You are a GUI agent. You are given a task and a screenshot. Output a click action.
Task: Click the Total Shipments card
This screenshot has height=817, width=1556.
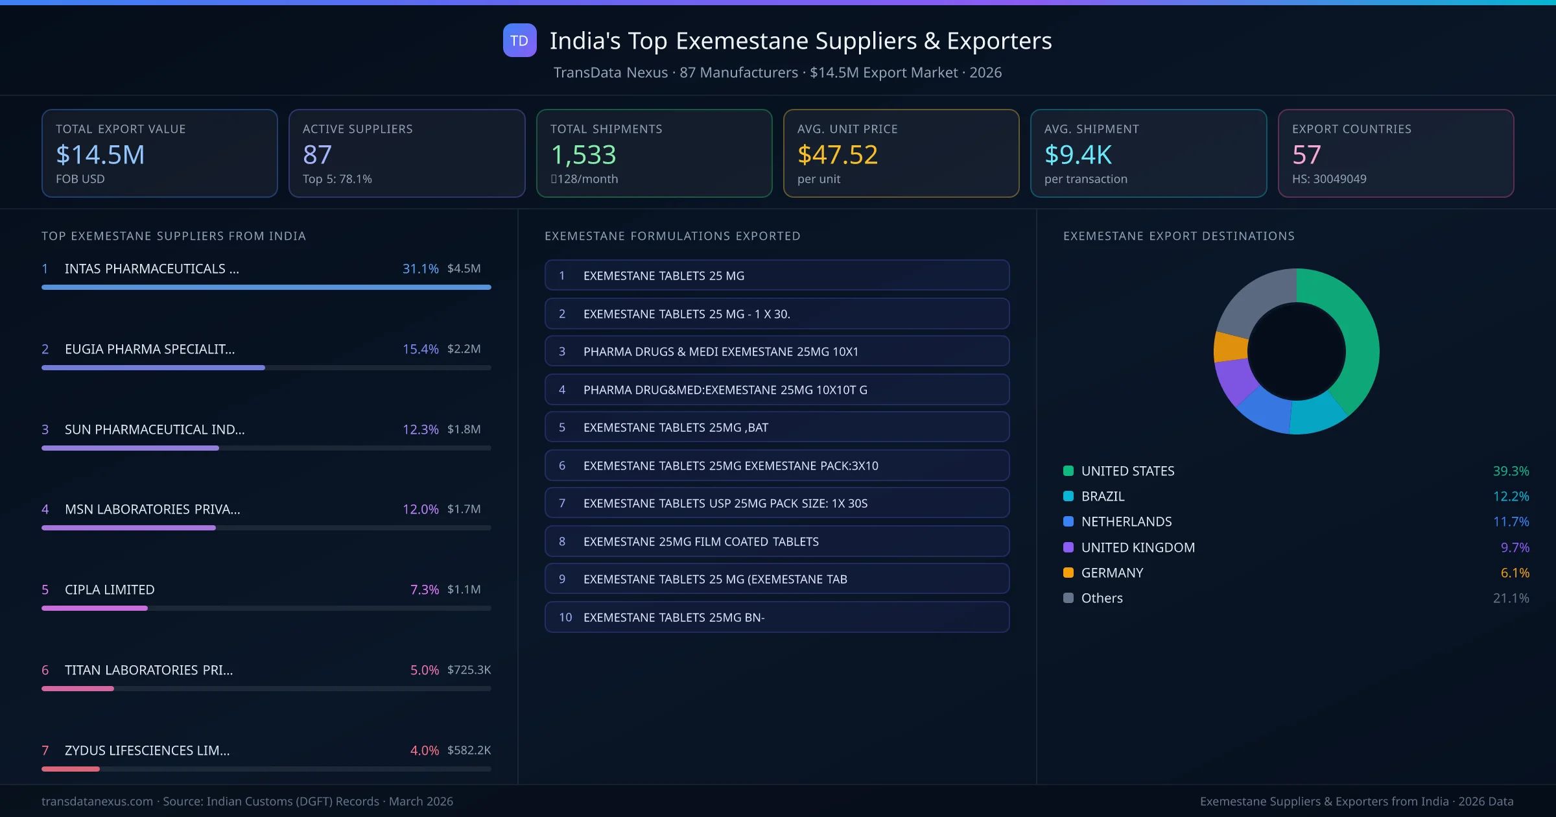[x=654, y=153]
